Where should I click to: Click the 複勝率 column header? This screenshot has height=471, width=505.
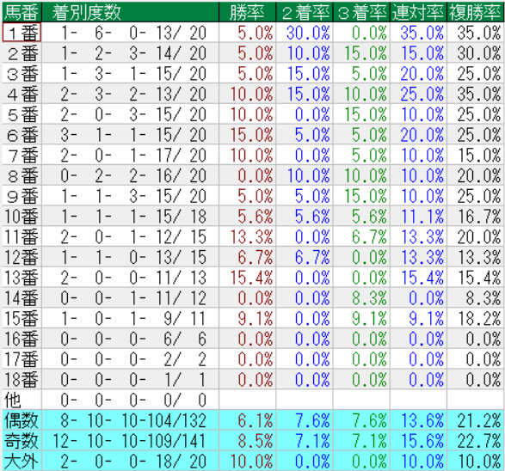pyautogui.click(x=476, y=12)
